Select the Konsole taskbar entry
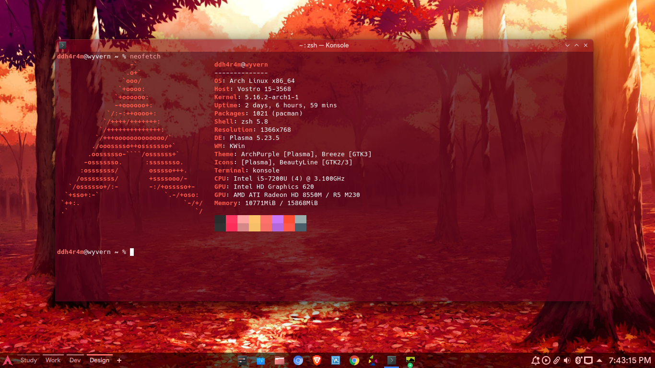 click(x=392, y=360)
